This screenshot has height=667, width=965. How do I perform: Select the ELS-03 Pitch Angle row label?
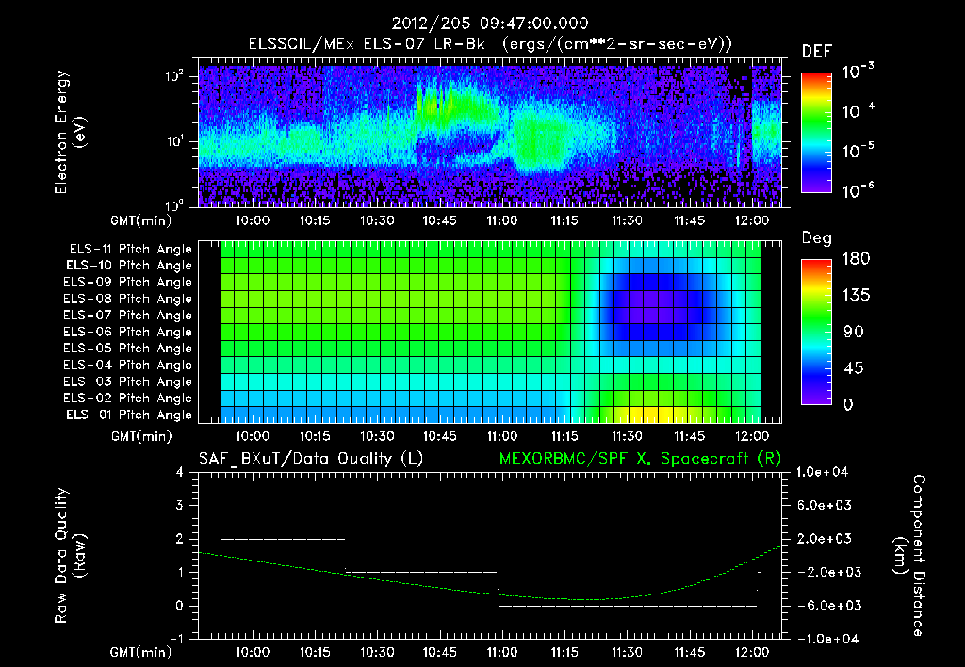pos(128,382)
